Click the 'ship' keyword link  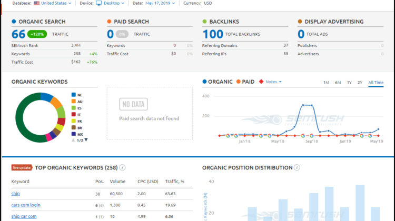point(16,194)
